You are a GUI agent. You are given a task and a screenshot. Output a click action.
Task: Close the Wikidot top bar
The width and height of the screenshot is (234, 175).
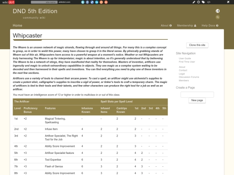pos(228,2)
